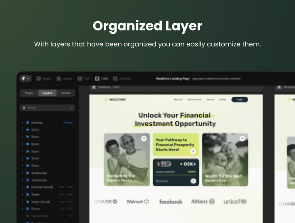
Task: Select the Phone layer row
Action: coord(48,209)
